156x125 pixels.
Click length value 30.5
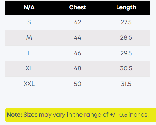click(126, 68)
